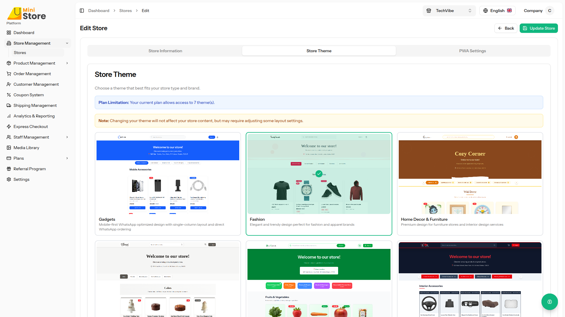Click the Plans card icon

(x=9, y=158)
